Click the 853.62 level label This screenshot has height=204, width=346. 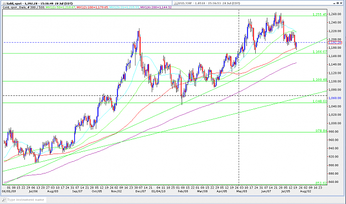pos(321,183)
